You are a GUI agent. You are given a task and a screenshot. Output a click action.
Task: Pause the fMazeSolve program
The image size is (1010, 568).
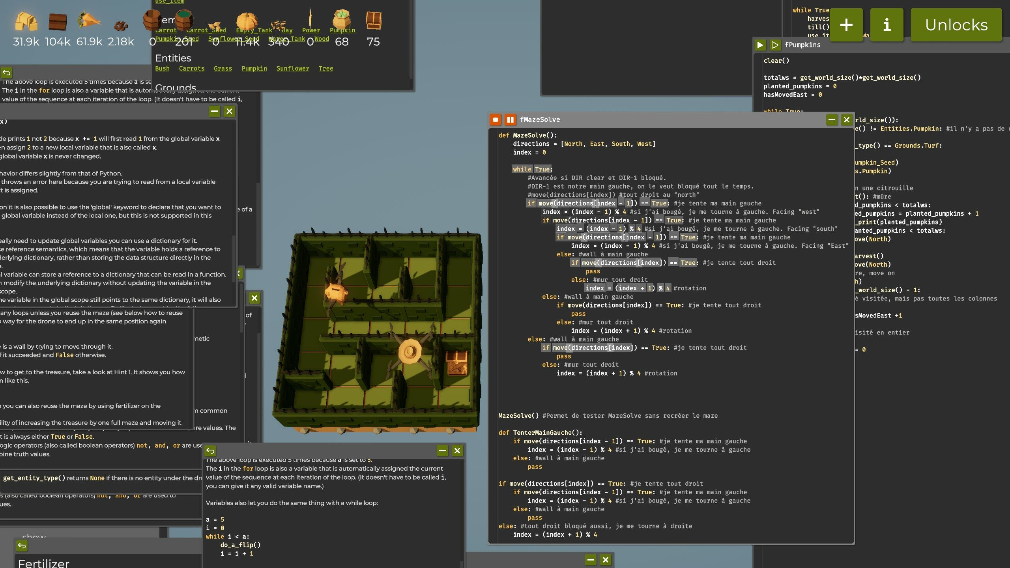(510, 120)
